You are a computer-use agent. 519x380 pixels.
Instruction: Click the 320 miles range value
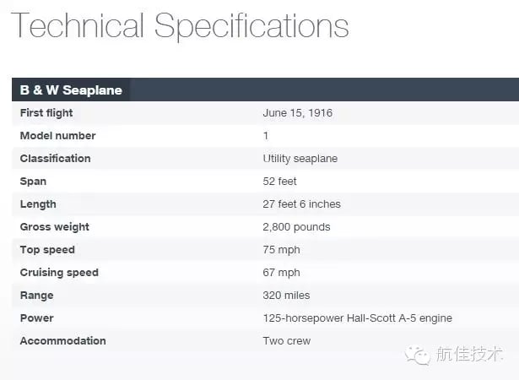[286, 296]
